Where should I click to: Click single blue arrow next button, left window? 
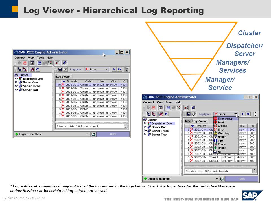(x=114, y=69)
